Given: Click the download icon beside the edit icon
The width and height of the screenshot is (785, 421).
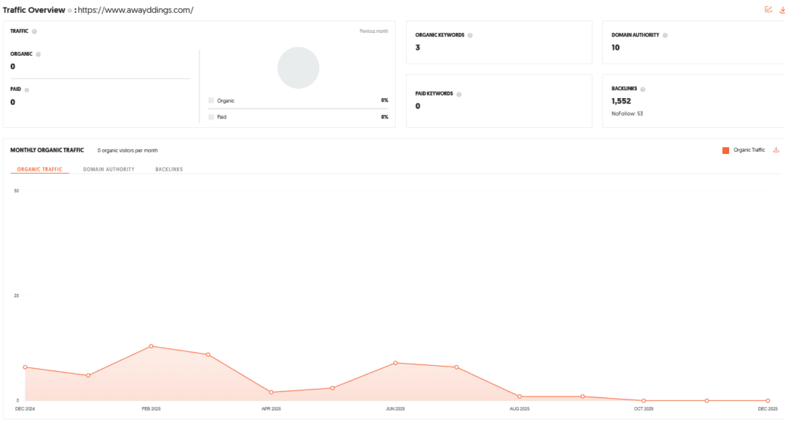Looking at the screenshot, I should pos(780,10).
